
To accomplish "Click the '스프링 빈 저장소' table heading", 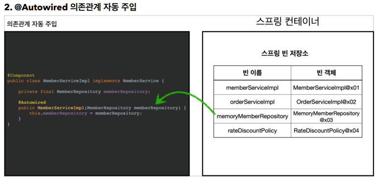I will click(x=285, y=53).
